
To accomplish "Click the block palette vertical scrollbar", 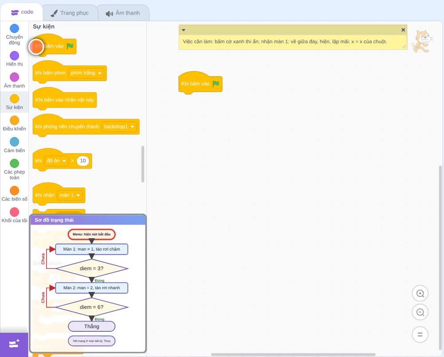I will 143,164.
